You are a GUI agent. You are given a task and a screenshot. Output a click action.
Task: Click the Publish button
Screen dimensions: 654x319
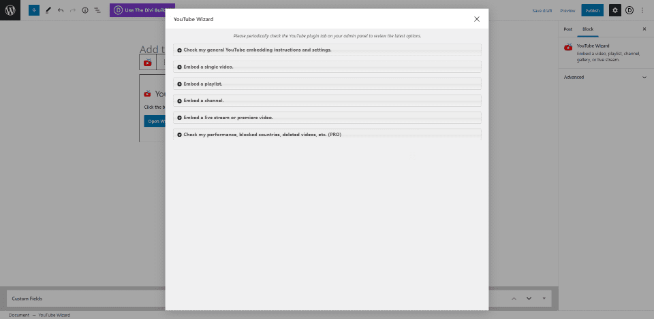[x=592, y=10]
